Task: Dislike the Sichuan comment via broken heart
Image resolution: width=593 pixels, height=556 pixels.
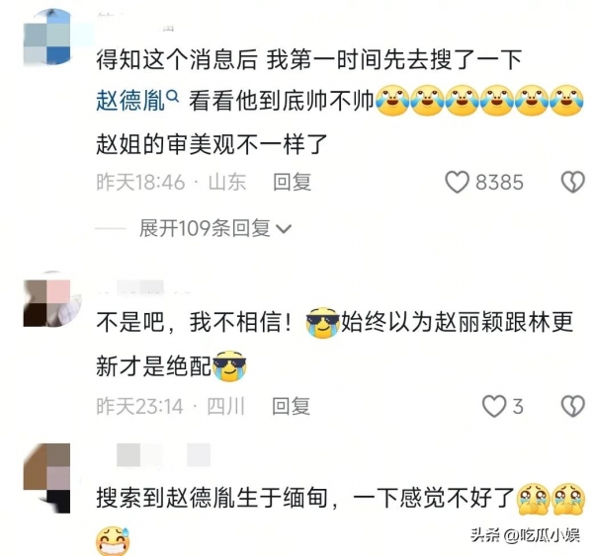Action: coord(572,406)
